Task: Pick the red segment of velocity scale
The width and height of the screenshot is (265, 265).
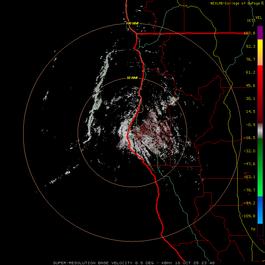Action: (x=260, y=94)
